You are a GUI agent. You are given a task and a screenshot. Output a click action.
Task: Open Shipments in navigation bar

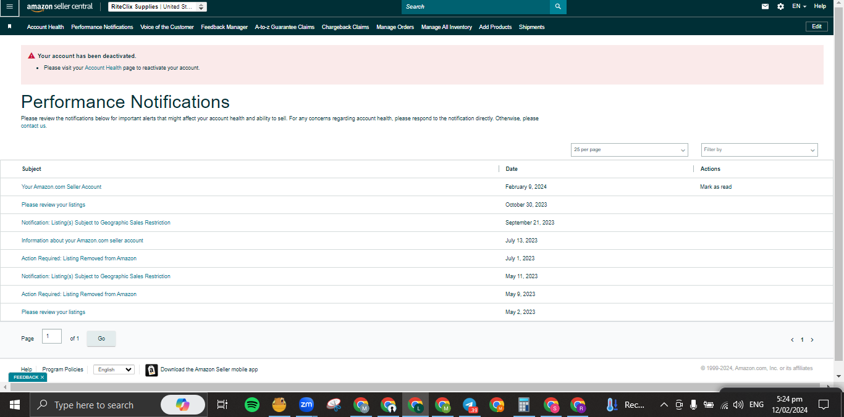pos(532,27)
